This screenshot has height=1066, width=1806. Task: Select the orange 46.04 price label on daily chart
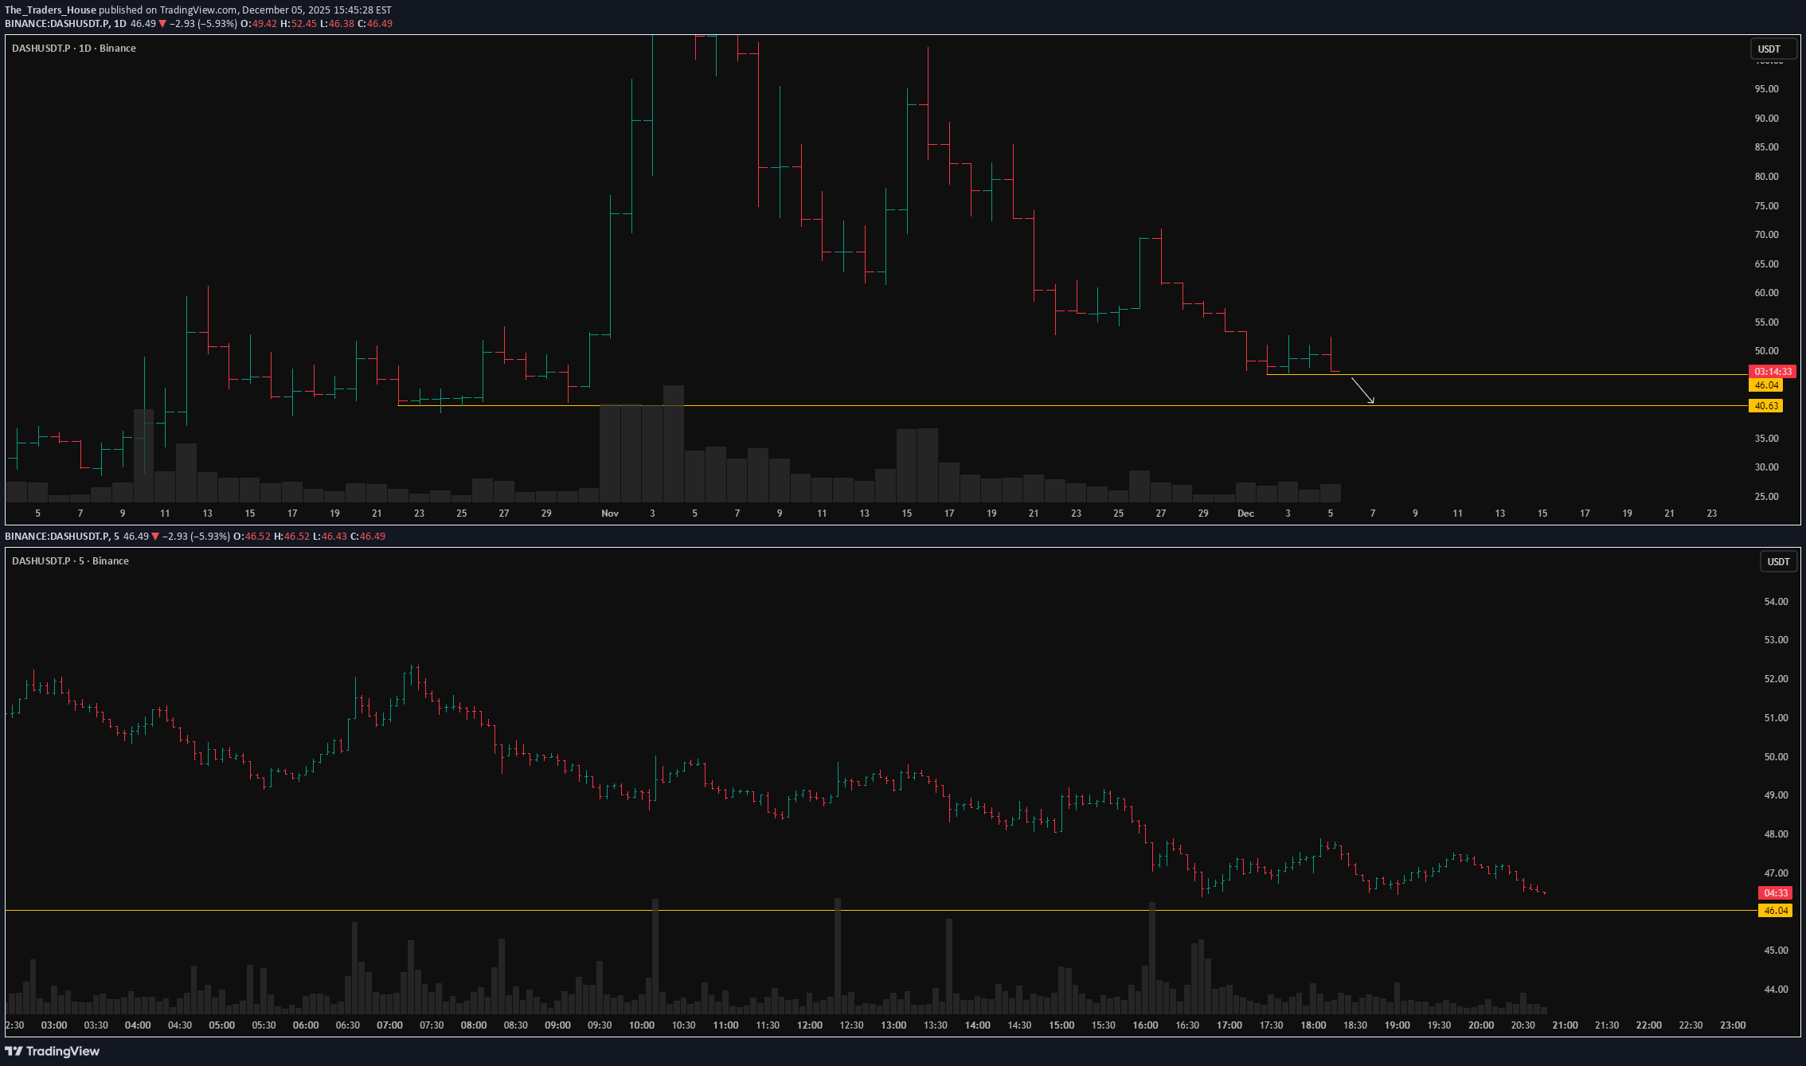pos(1766,385)
